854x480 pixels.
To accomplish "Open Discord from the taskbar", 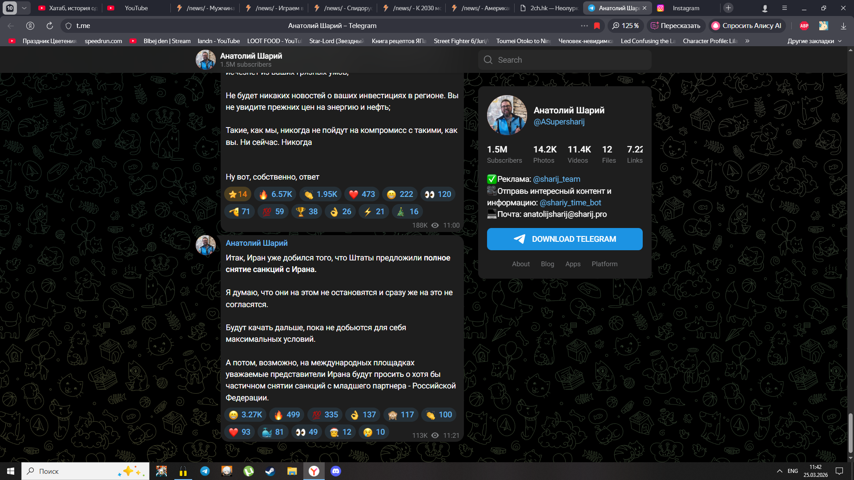I will pos(336,471).
